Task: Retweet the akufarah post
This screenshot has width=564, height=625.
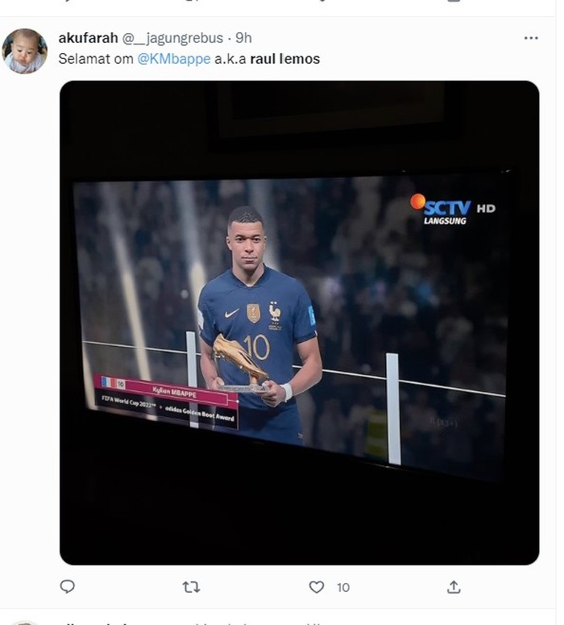Action: click(191, 587)
